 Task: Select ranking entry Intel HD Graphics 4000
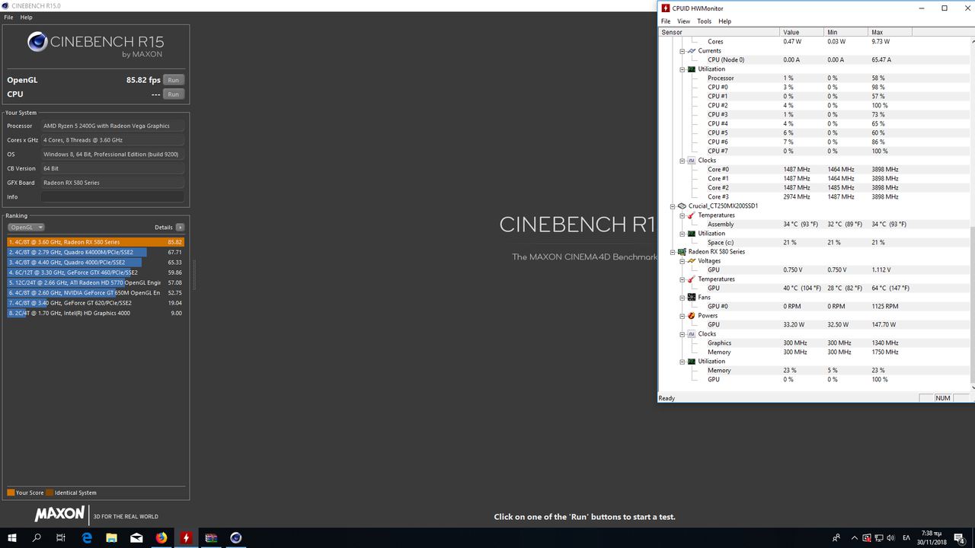click(96, 313)
